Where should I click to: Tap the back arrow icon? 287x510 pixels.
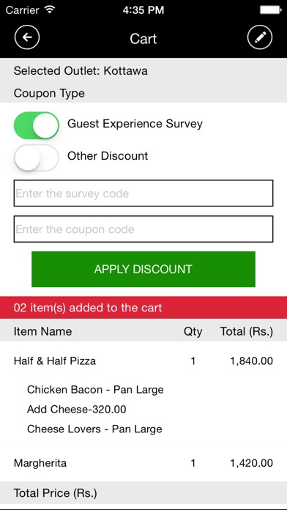tap(27, 37)
